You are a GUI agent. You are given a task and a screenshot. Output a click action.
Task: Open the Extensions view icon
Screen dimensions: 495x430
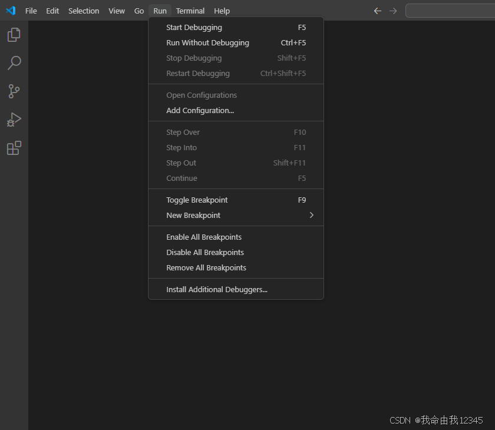[x=14, y=148]
